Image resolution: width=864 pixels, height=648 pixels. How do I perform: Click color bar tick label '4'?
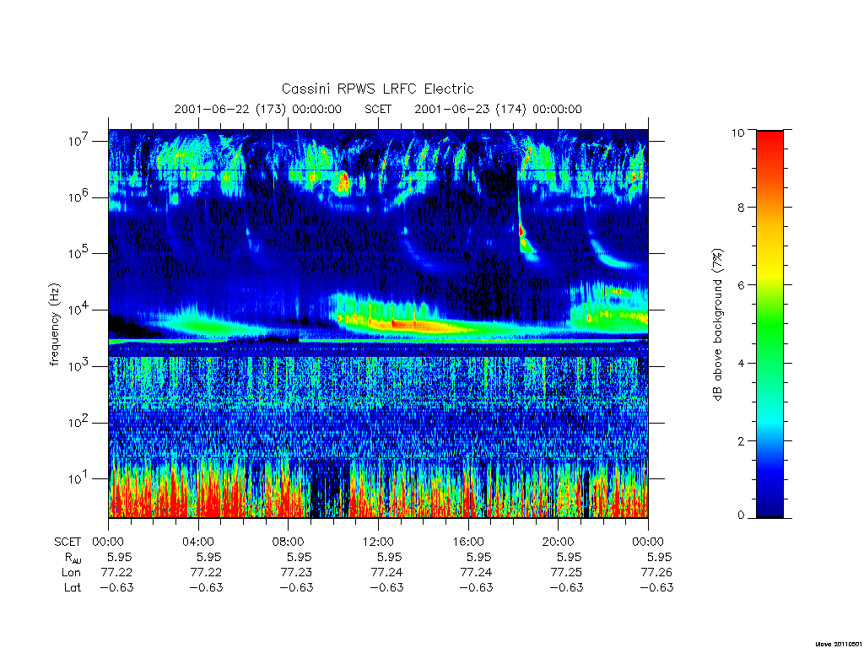[741, 363]
